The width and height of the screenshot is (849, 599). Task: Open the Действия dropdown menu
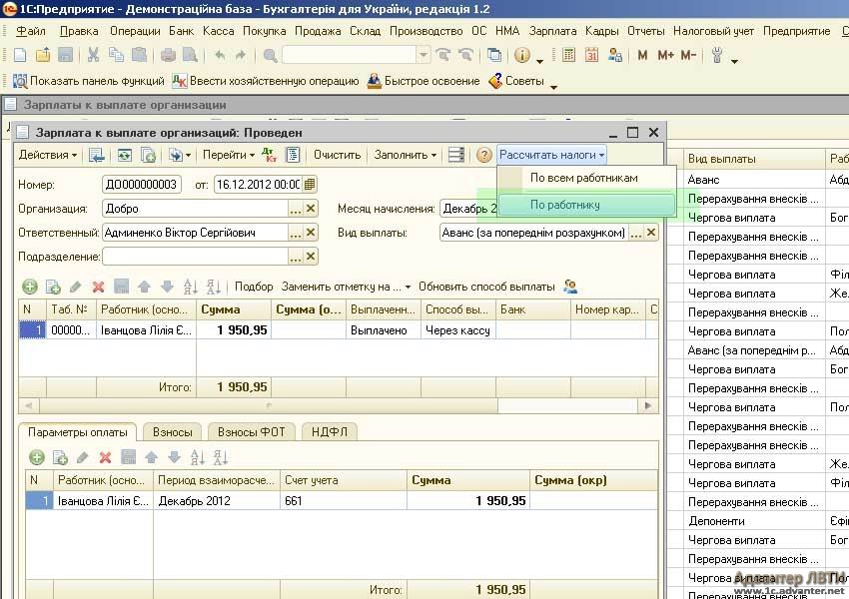48,155
